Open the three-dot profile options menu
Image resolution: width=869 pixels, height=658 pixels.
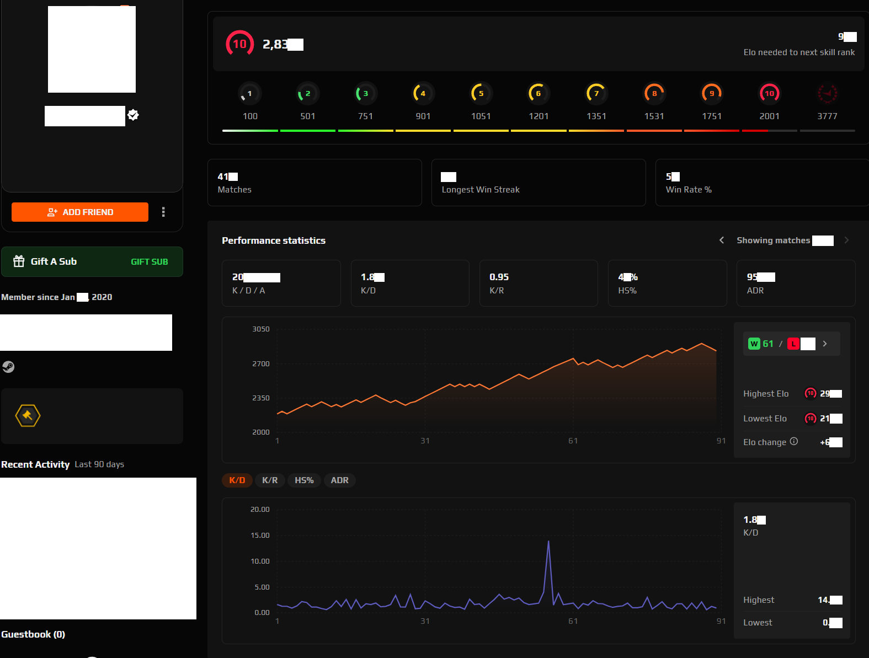coord(163,212)
